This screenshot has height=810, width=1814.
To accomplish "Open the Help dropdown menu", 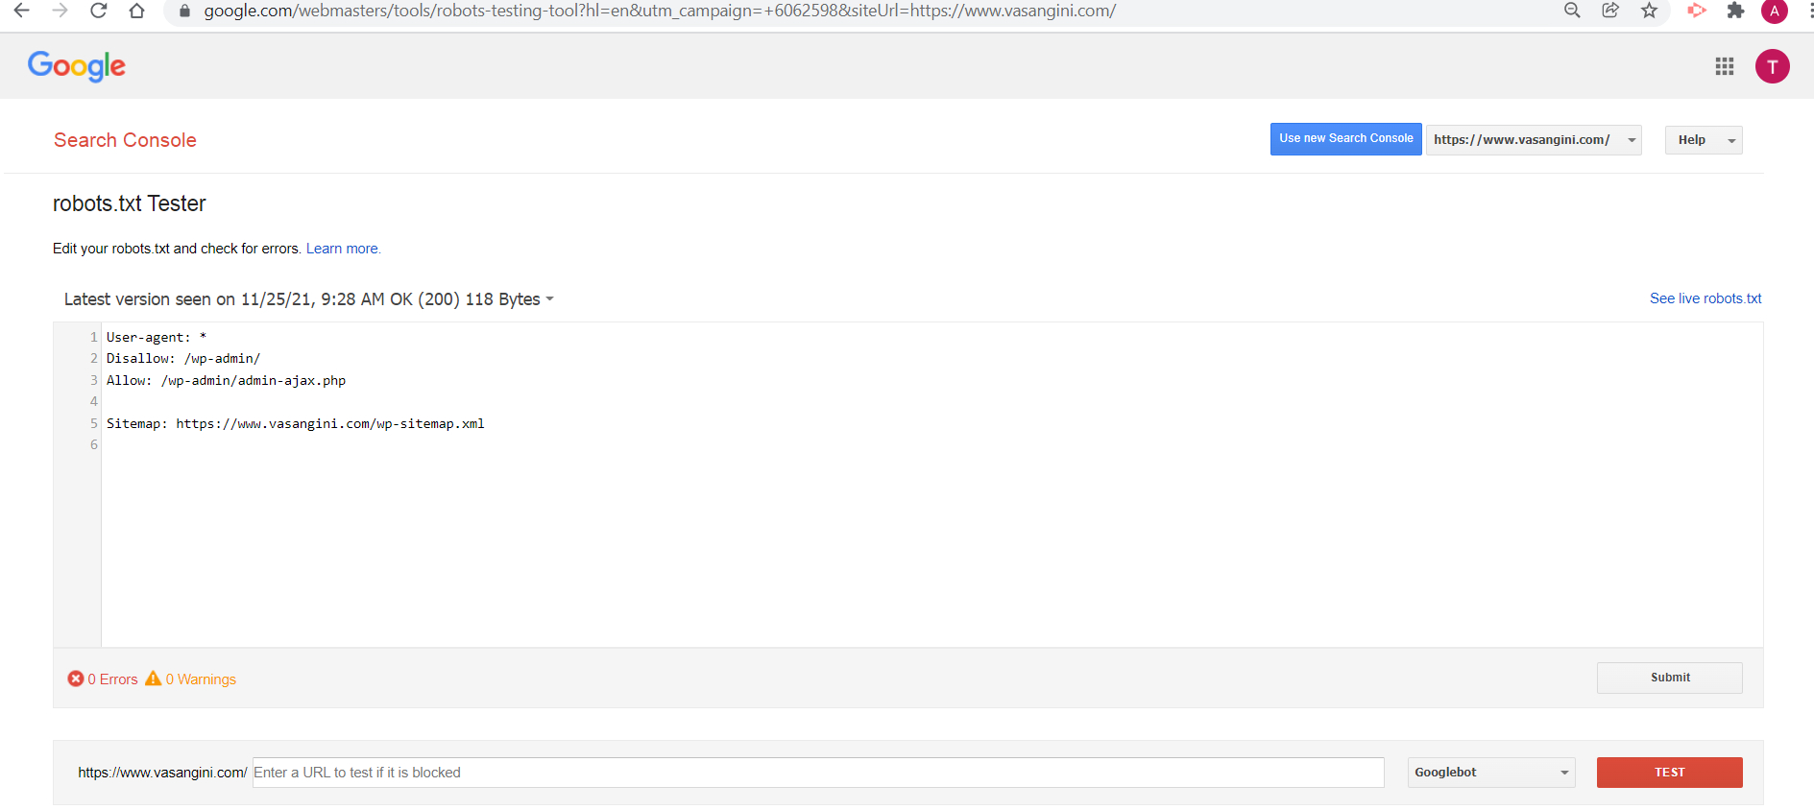I will click(x=1704, y=140).
